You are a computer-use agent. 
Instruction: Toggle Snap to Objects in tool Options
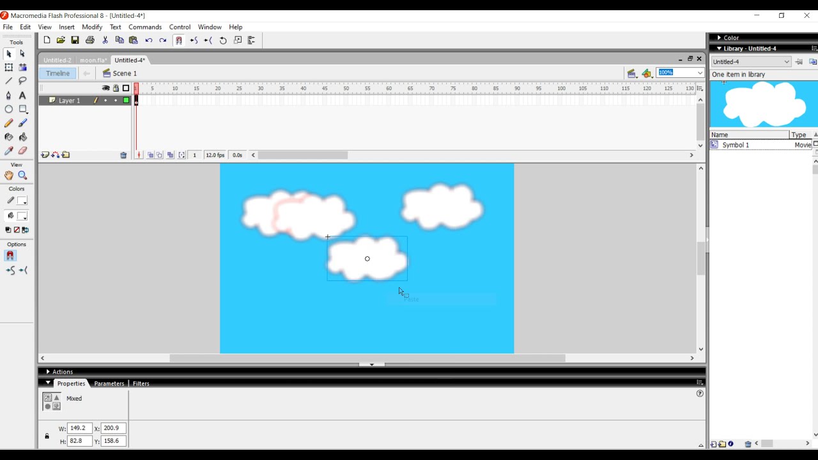[10, 256]
